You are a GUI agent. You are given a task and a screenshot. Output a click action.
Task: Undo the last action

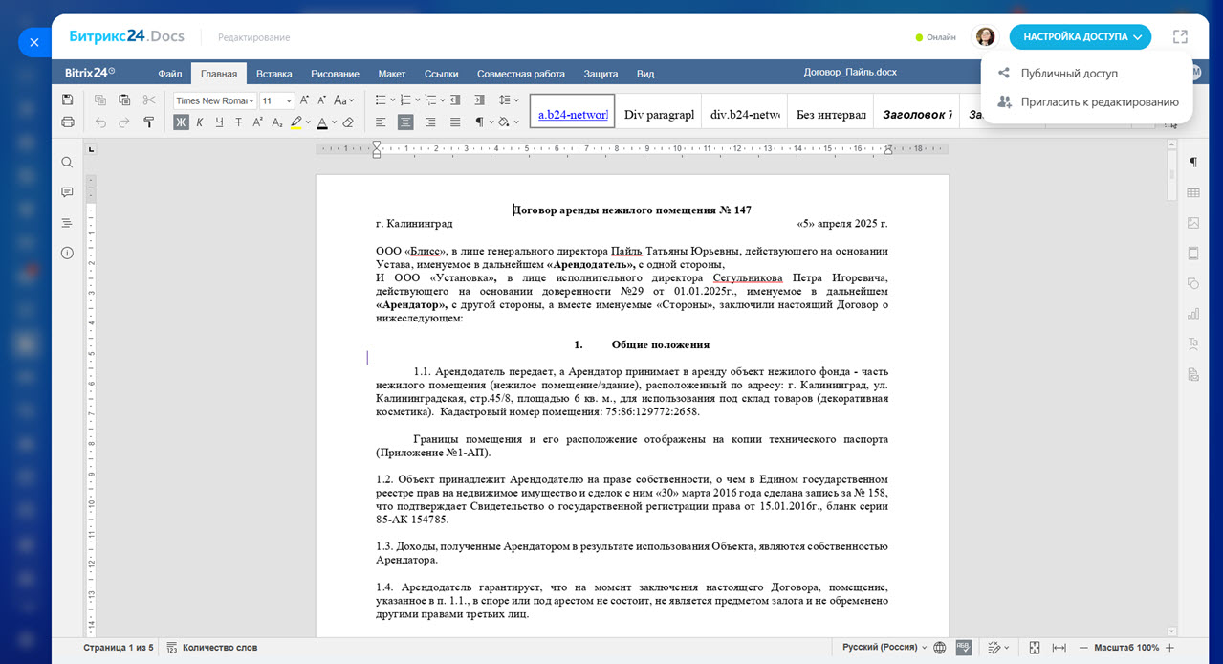(100, 122)
